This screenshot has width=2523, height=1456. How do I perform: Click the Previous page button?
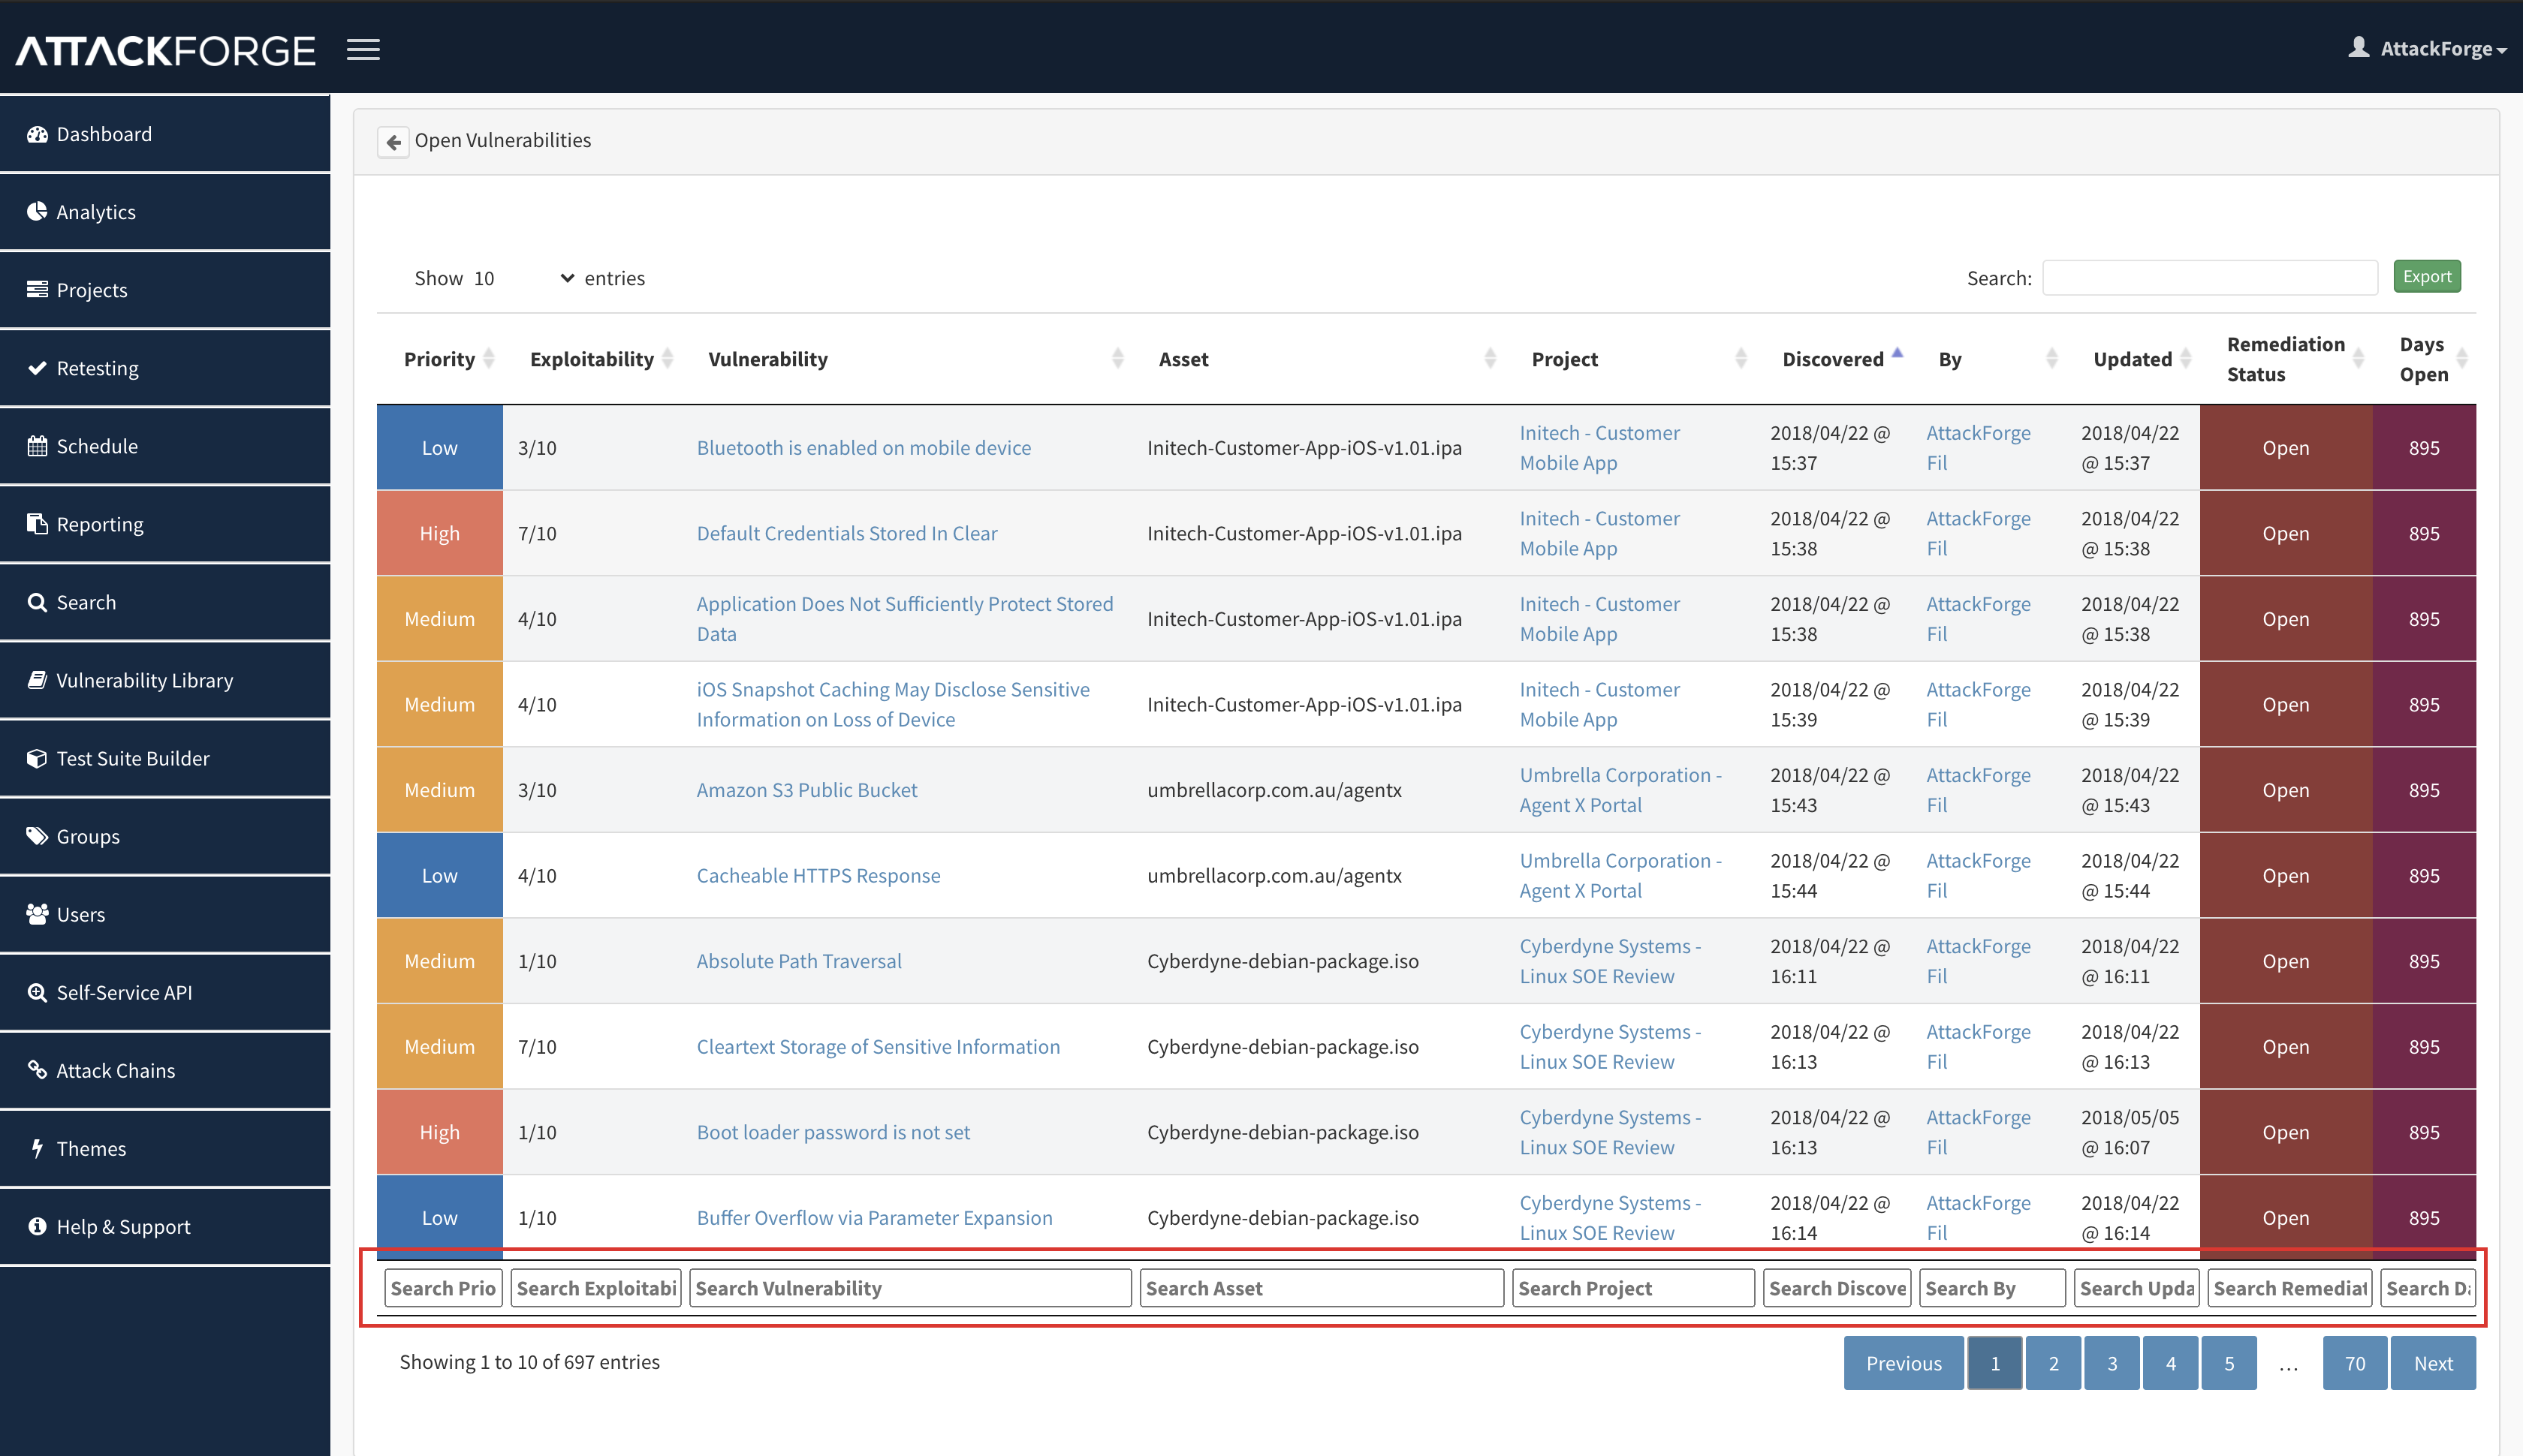pos(1904,1363)
